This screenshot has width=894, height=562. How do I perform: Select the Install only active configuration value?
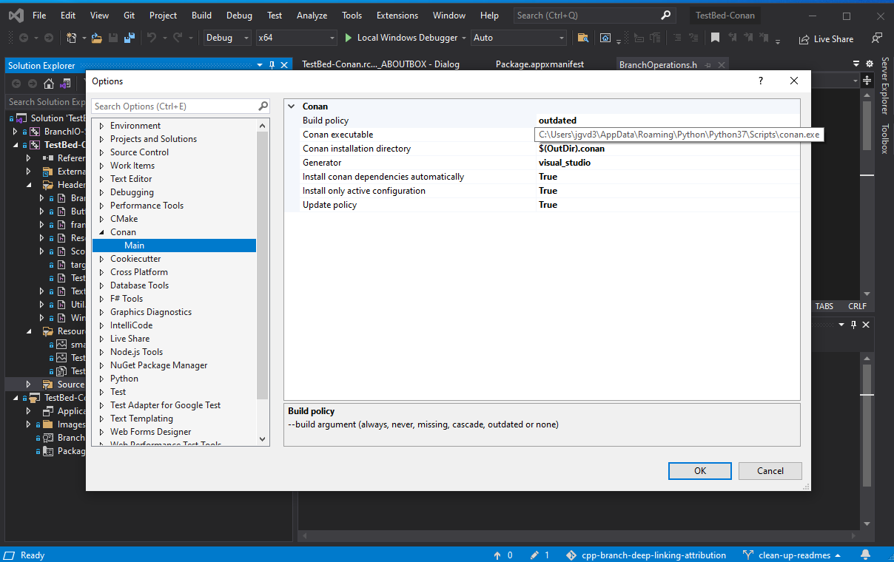coord(548,191)
